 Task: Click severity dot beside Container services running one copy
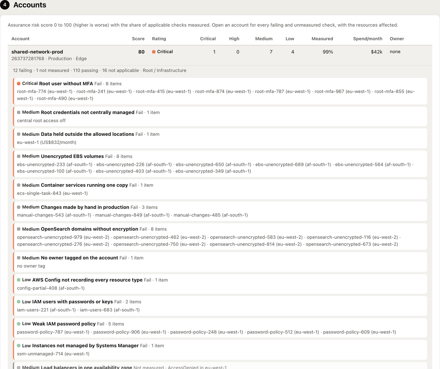coord(19,185)
